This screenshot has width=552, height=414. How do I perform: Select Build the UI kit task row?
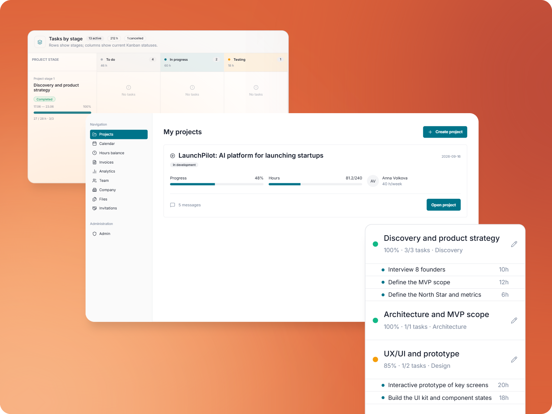click(445, 398)
